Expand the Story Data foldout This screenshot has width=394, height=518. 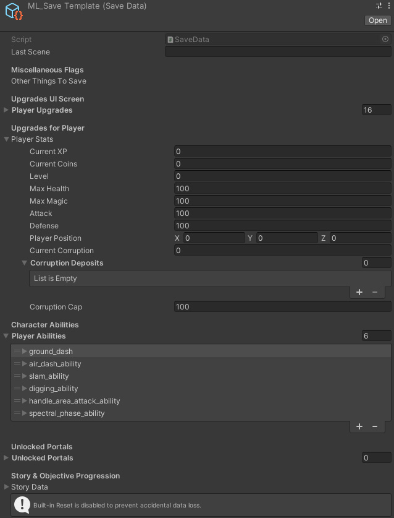pos(6,487)
